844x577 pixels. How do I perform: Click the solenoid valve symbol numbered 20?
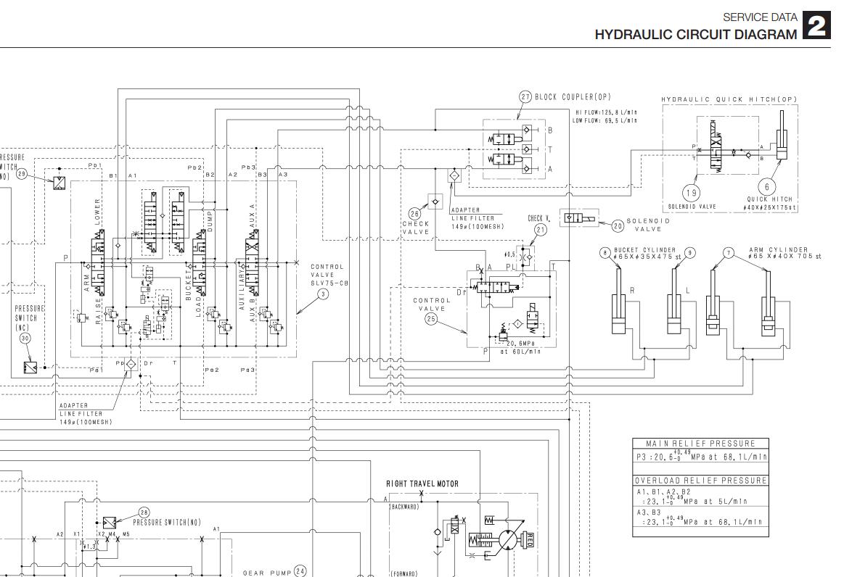click(x=578, y=218)
